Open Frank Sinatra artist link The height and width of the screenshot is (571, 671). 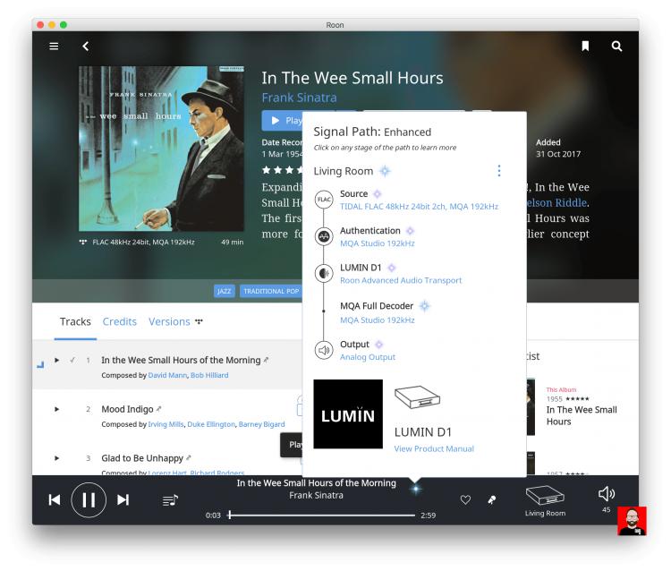tap(299, 98)
